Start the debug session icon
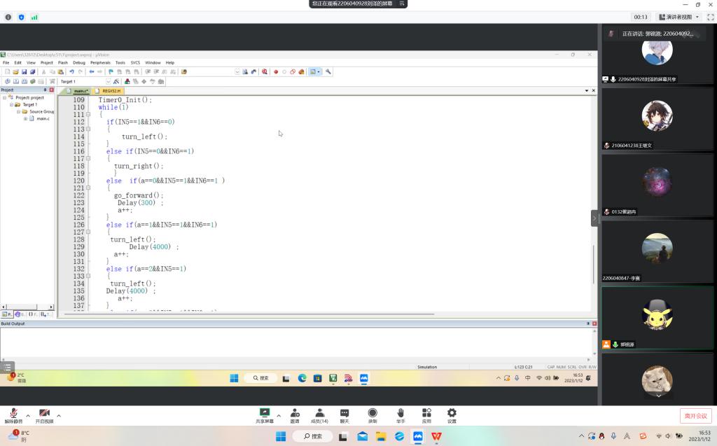717x446 pixels. pyautogui.click(x=265, y=71)
